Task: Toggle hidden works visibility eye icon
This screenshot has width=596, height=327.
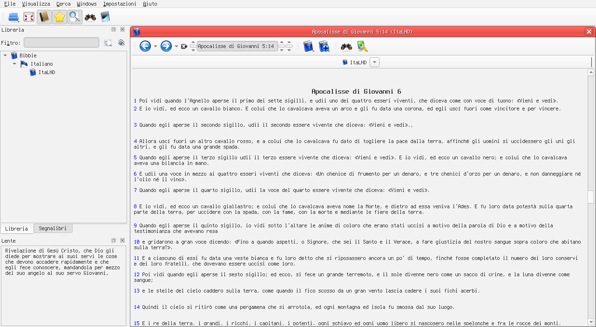Action: pyautogui.click(x=121, y=42)
